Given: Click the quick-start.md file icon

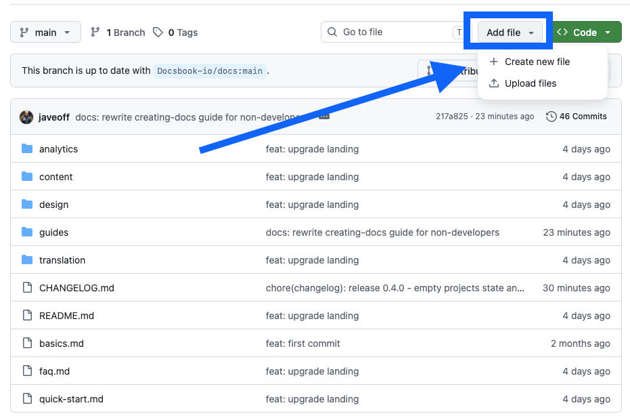Looking at the screenshot, I should [x=27, y=398].
